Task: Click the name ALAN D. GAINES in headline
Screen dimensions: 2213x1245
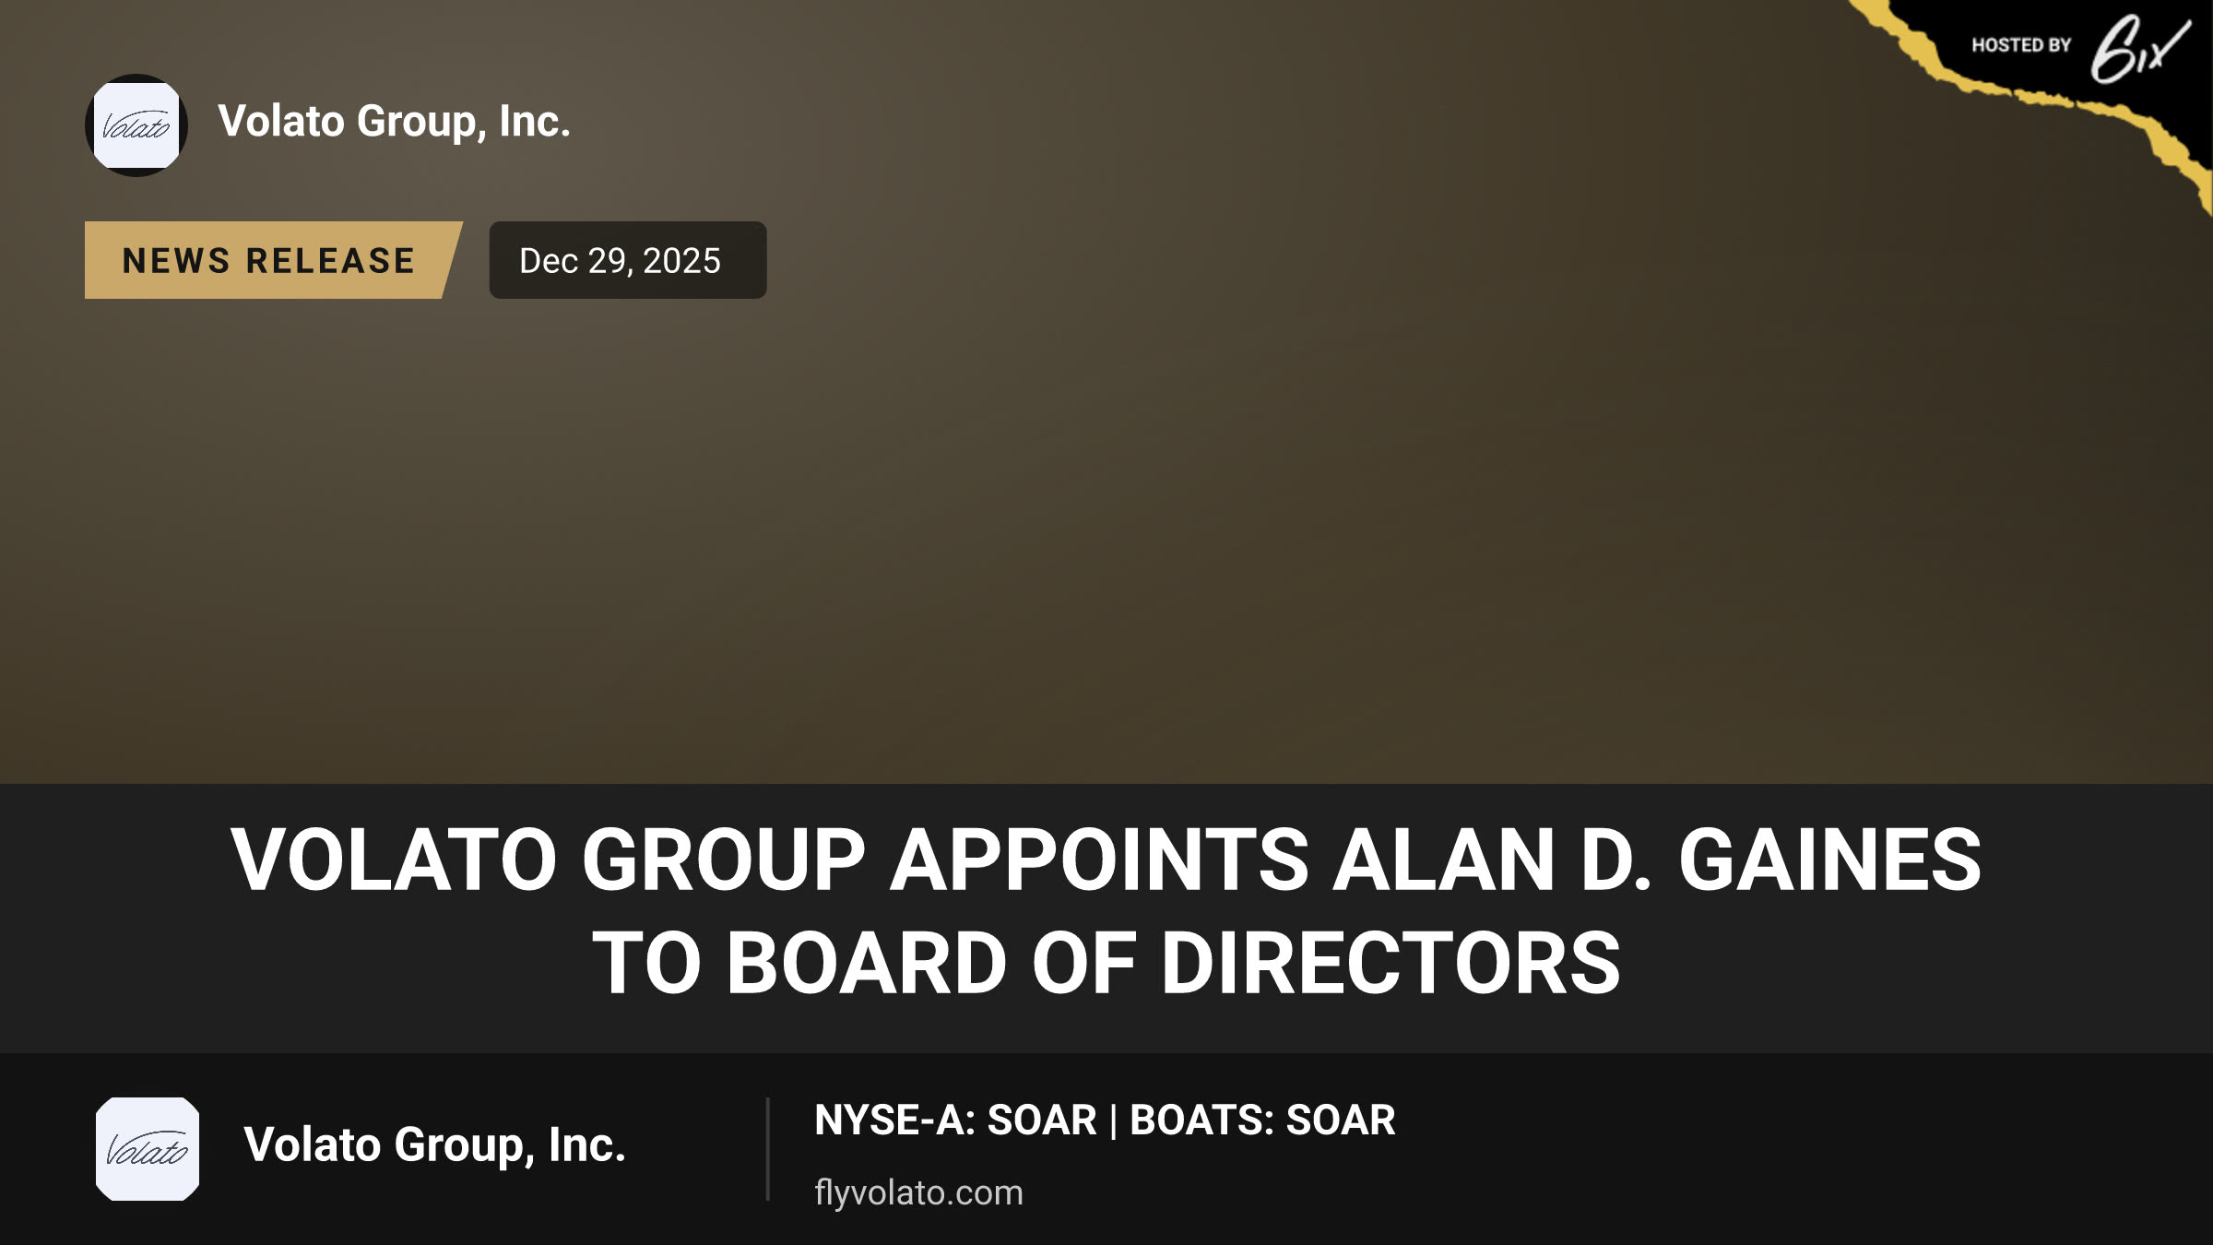Action: [1657, 859]
